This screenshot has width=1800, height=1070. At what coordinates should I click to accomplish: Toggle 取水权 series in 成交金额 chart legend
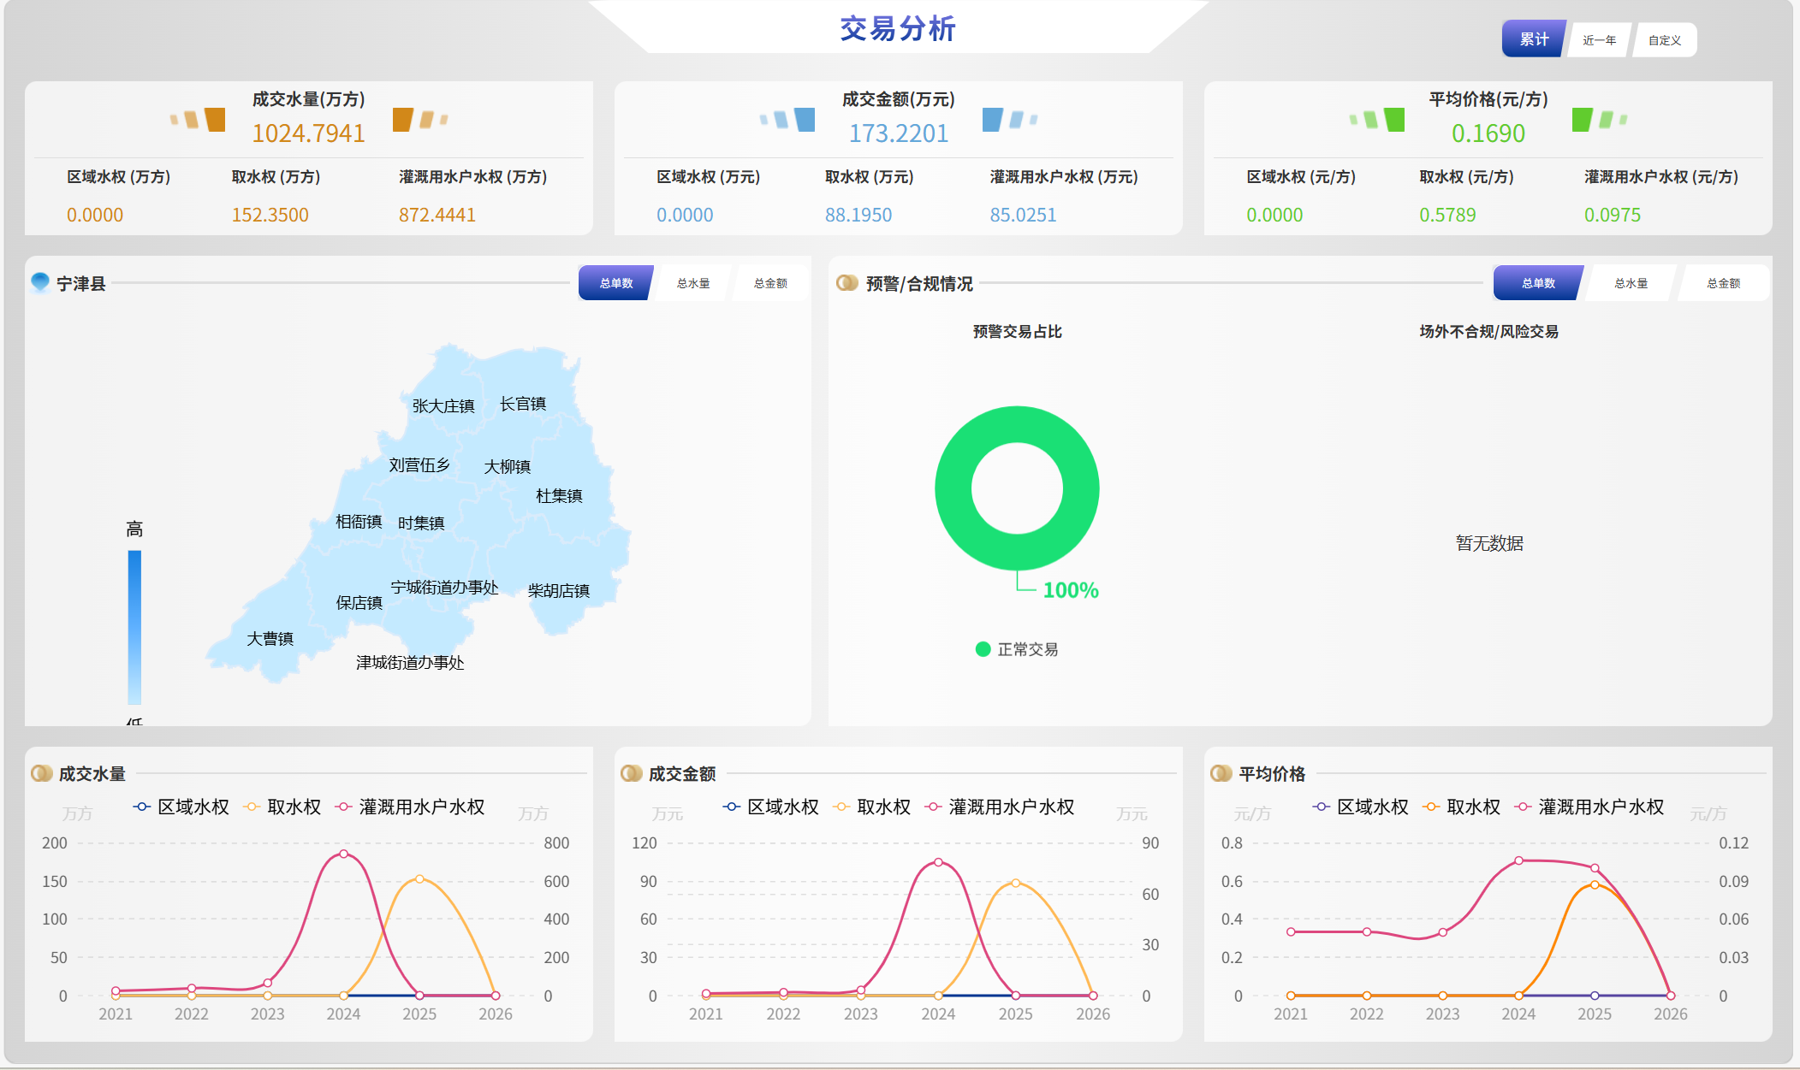(x=876, y=807)
